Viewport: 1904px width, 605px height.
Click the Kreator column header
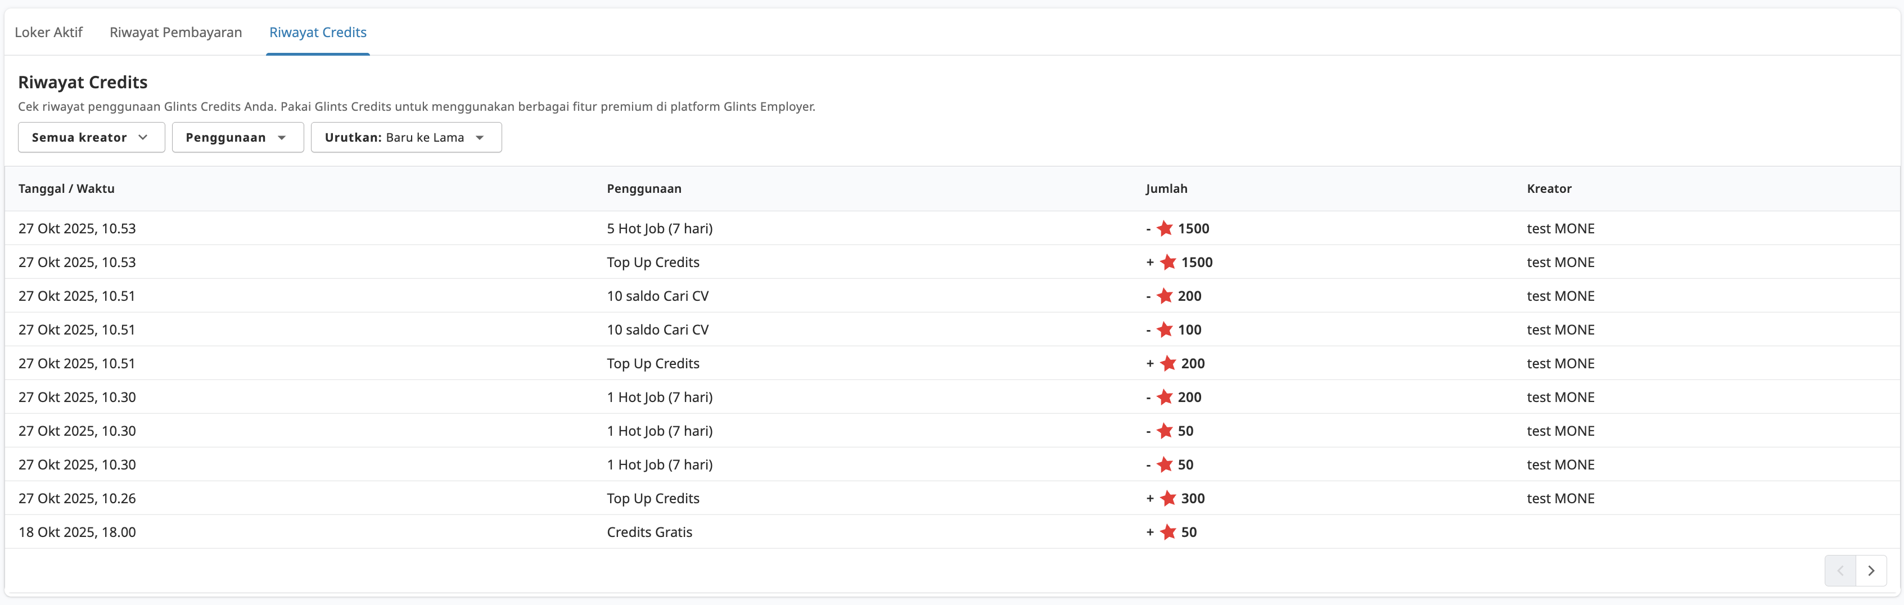tap(1549, 188)
